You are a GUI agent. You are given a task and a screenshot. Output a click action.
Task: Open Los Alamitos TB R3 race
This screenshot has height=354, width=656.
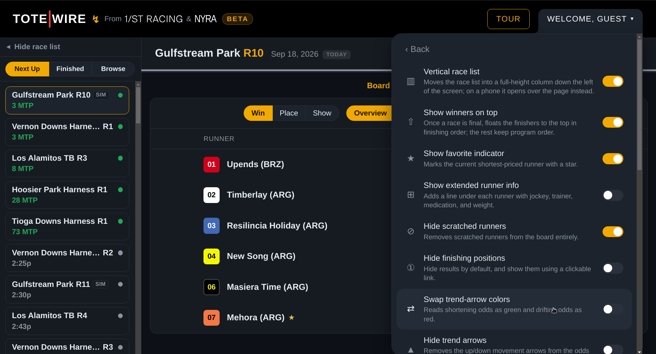(x=67, y=164)
